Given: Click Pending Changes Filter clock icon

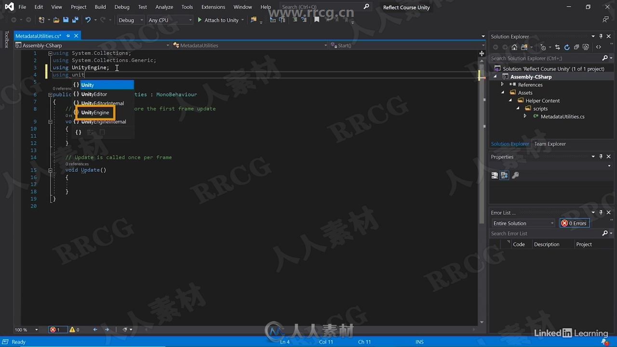Looking at the screenshot, I should pos(543,47).
